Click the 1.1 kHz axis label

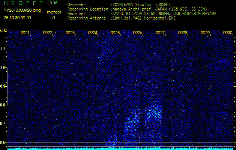3,49
